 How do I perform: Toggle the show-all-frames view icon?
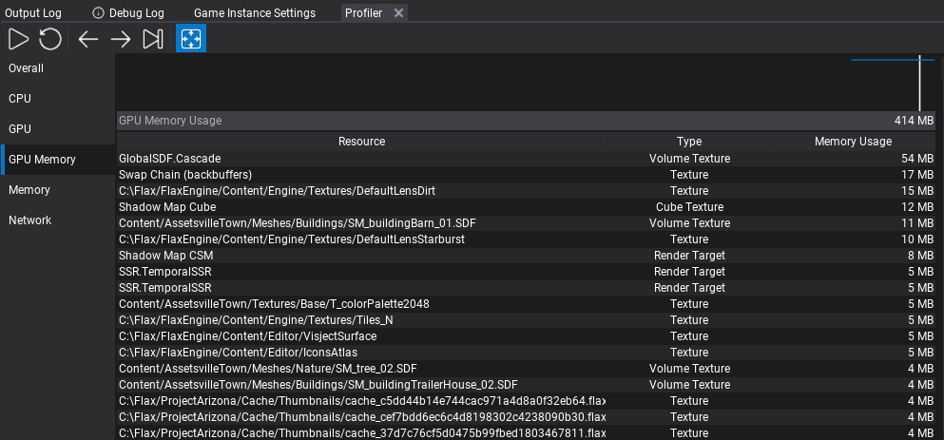[191, 39]
